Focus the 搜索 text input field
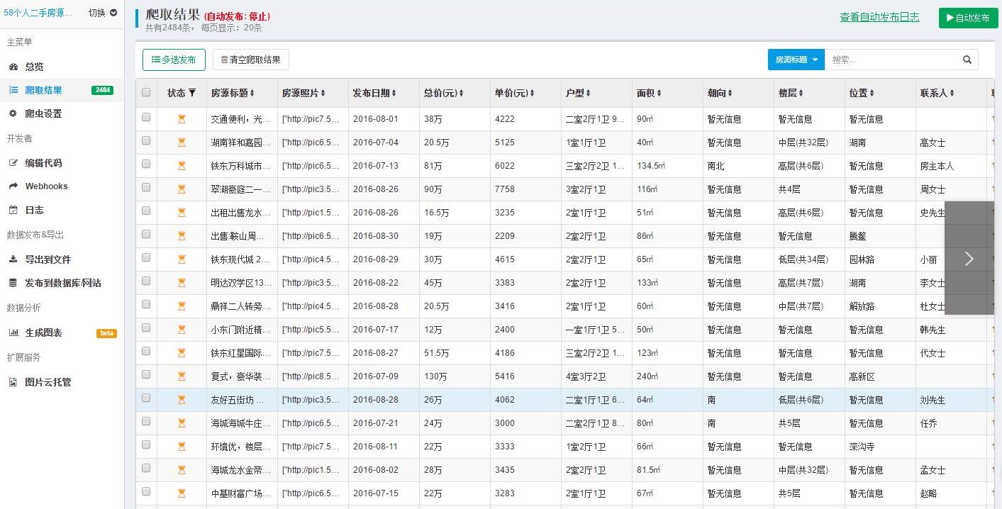Viewport: 1002px width, 509px height. click(892, 60)
